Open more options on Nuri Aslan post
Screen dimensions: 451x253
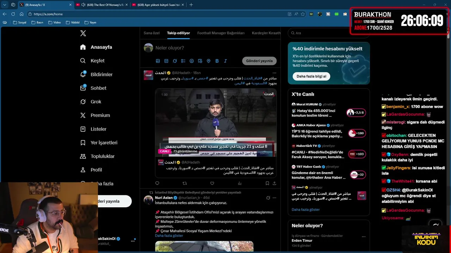(x=274, y=198)
